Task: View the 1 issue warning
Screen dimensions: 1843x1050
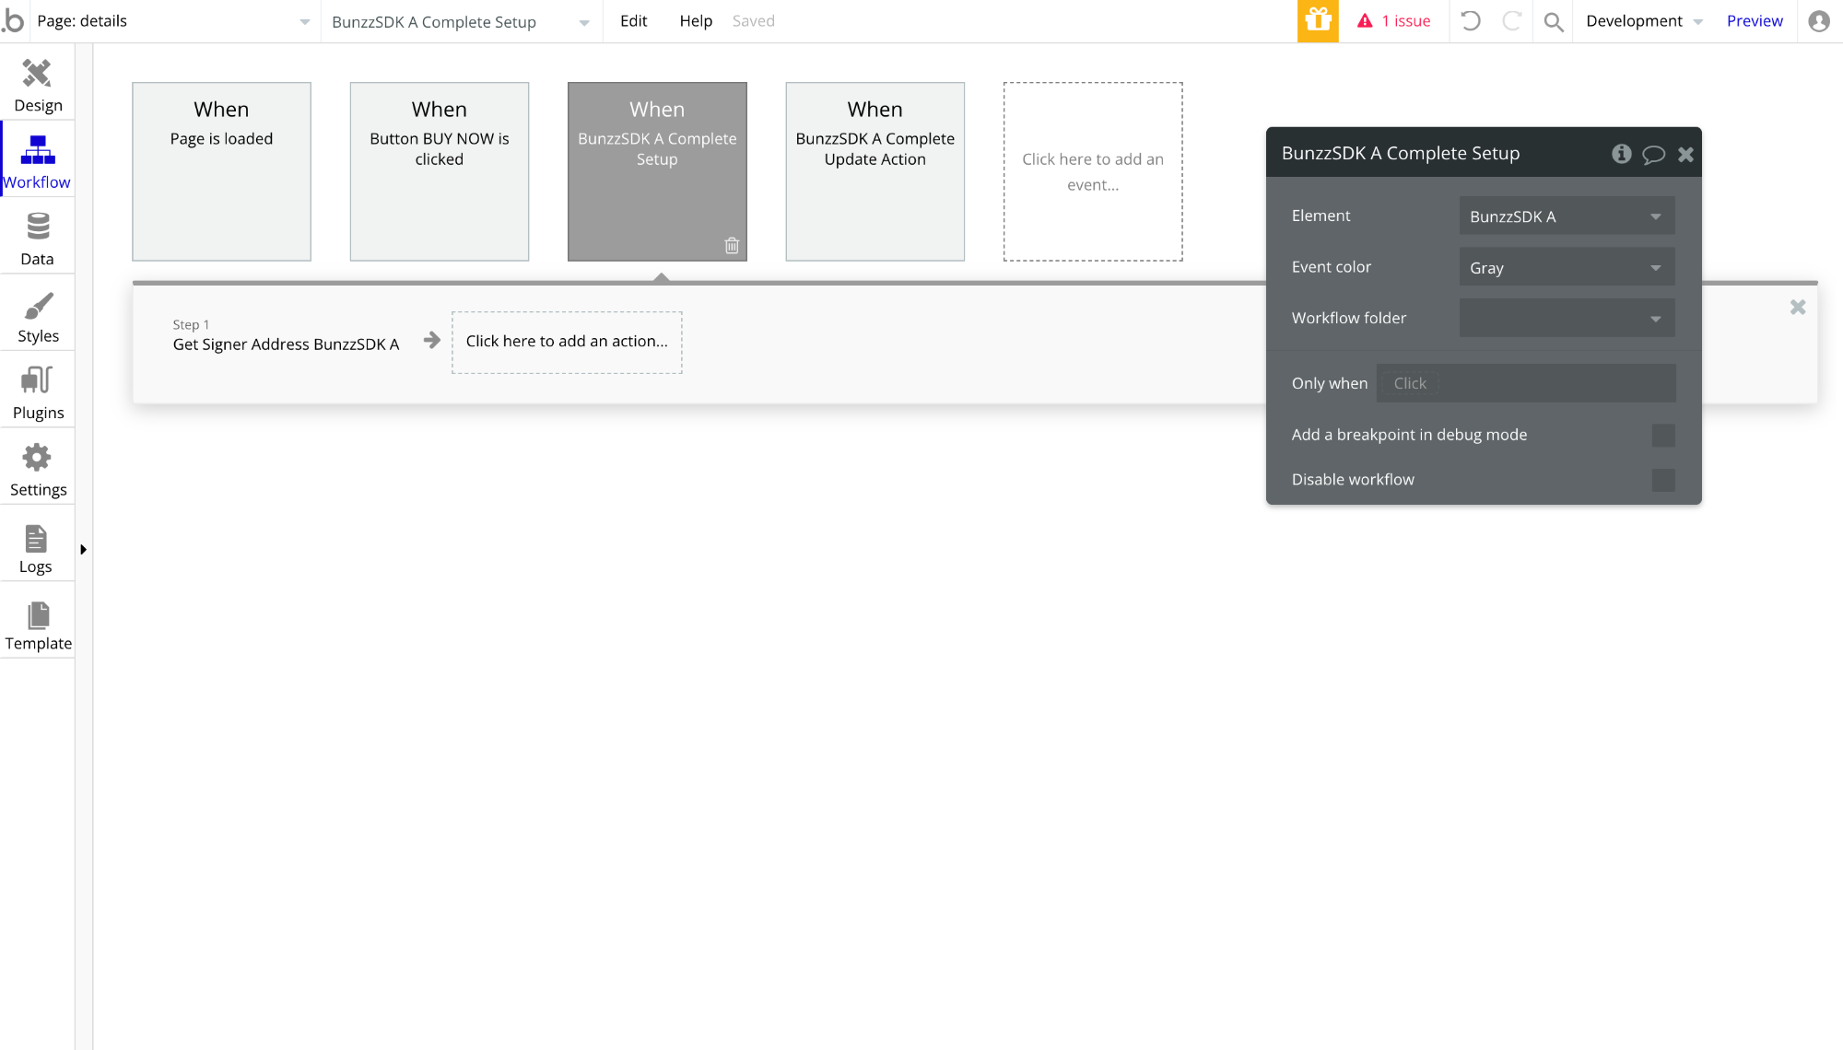Action: tap(1394, 21)
